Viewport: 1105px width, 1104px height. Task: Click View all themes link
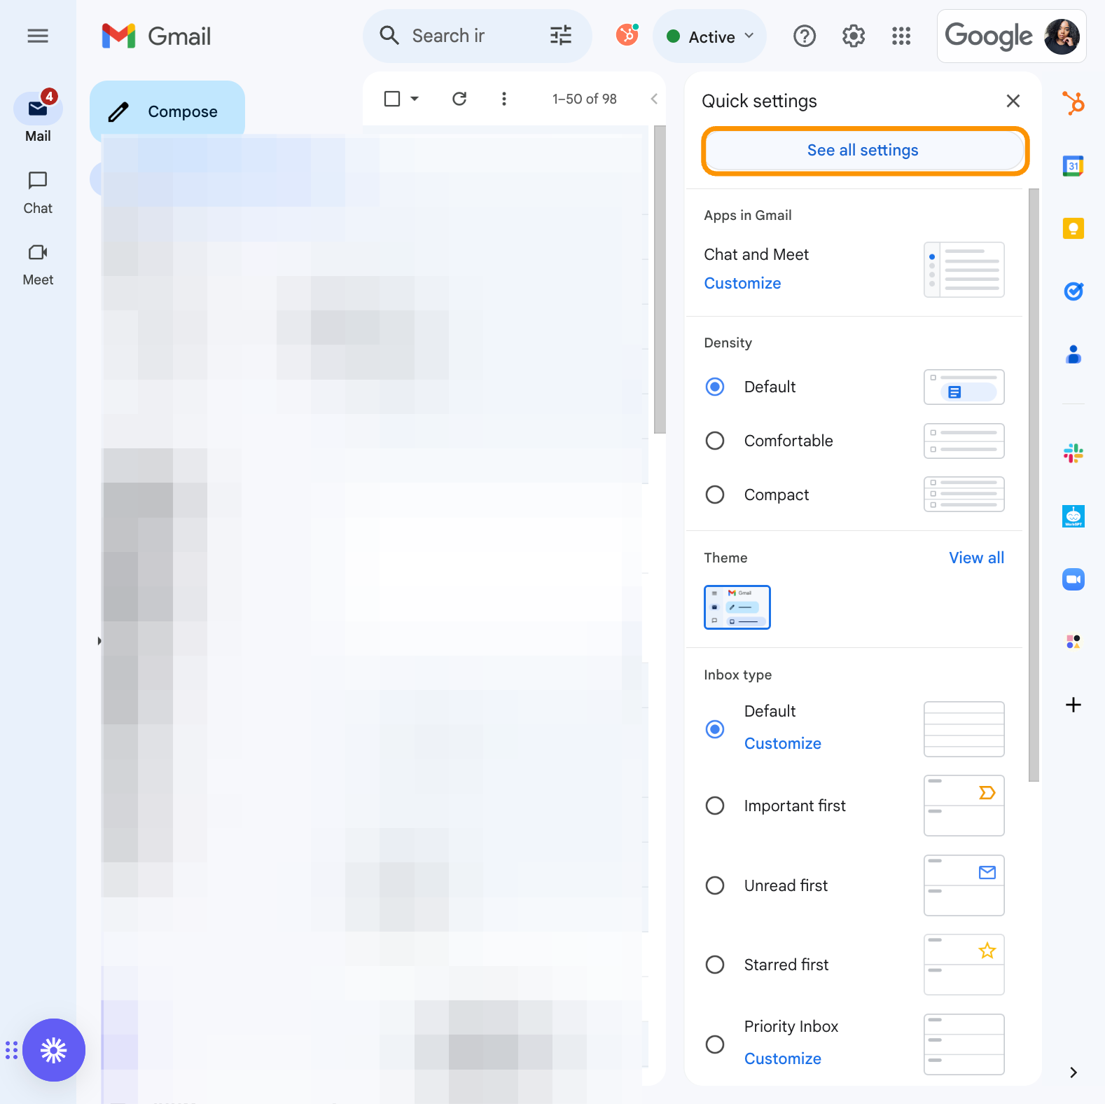pos(976,558)
